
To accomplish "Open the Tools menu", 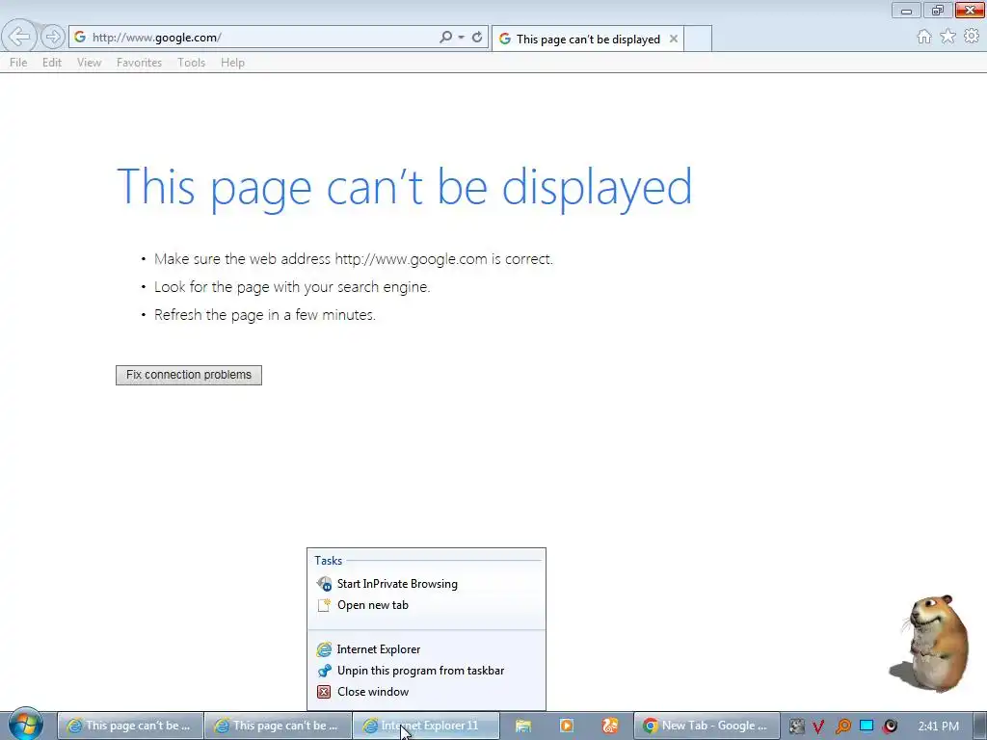I will point(192,63).
